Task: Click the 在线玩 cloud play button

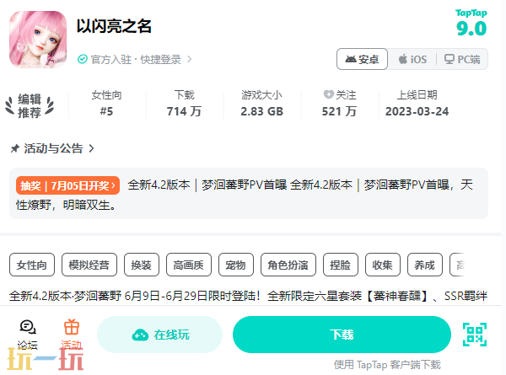Action: point(159,335)
